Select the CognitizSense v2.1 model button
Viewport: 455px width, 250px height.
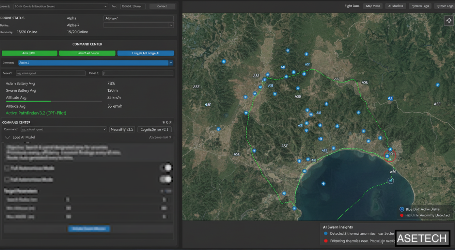tap(154, 129)
